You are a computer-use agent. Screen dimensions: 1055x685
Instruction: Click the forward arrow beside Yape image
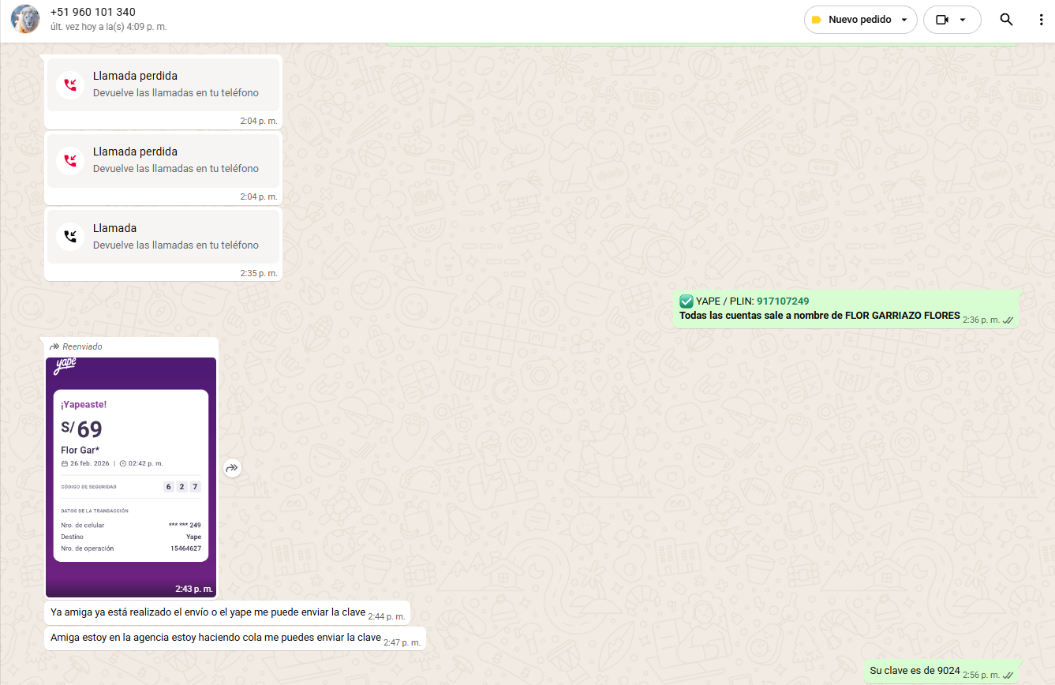pos(231,468)
